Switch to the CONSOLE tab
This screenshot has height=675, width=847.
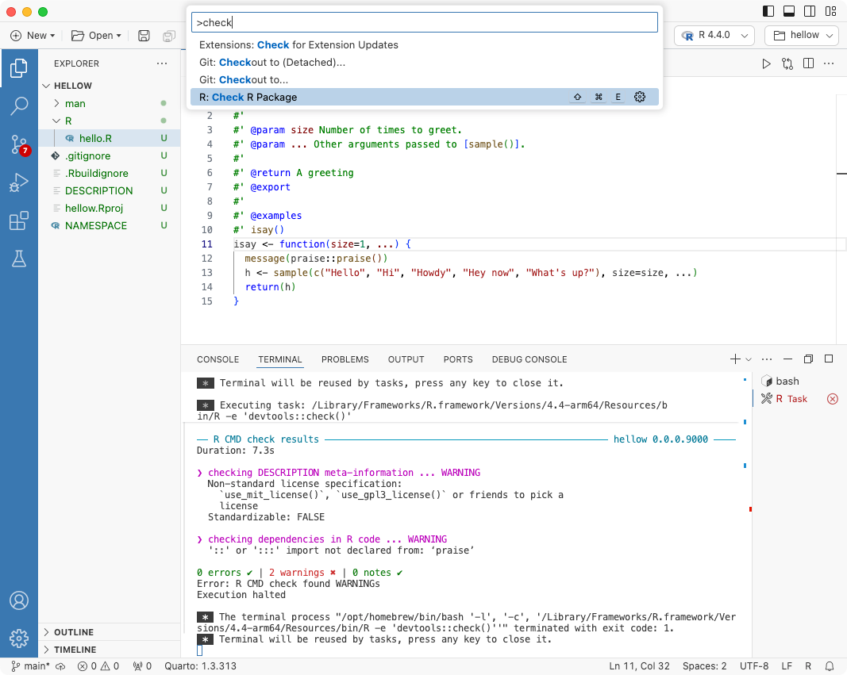pos(218,359)
